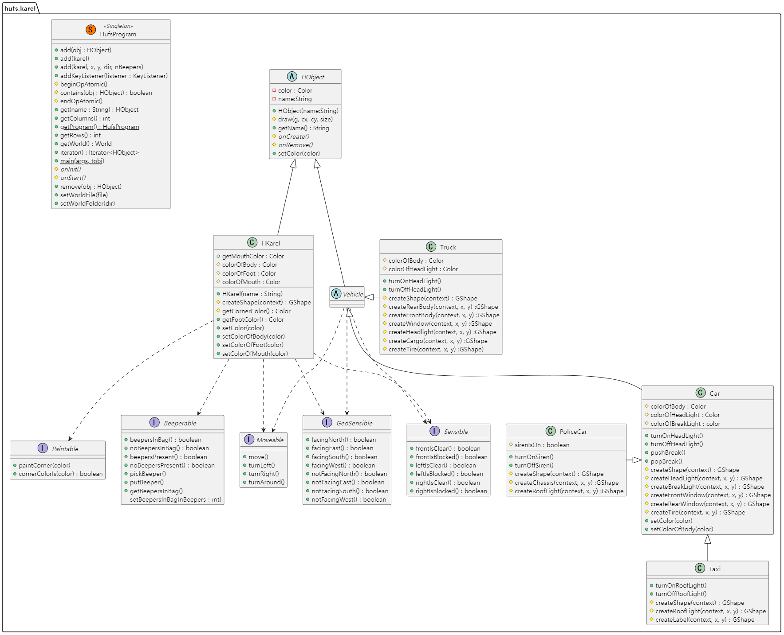Click setWorldFolder(dir) in HufsProgram
Viewport: 784px width, 635px height.
point(87,203)
